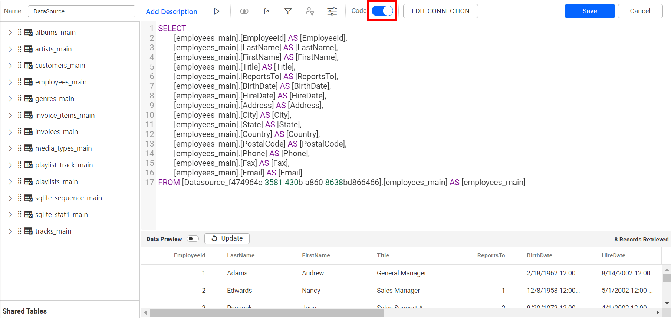The image size is (671, 318).
Task: Expand the employees_main table
Action: click(10, 82)
